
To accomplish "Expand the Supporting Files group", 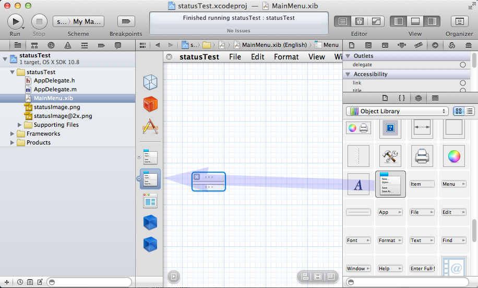I will 19,125.
